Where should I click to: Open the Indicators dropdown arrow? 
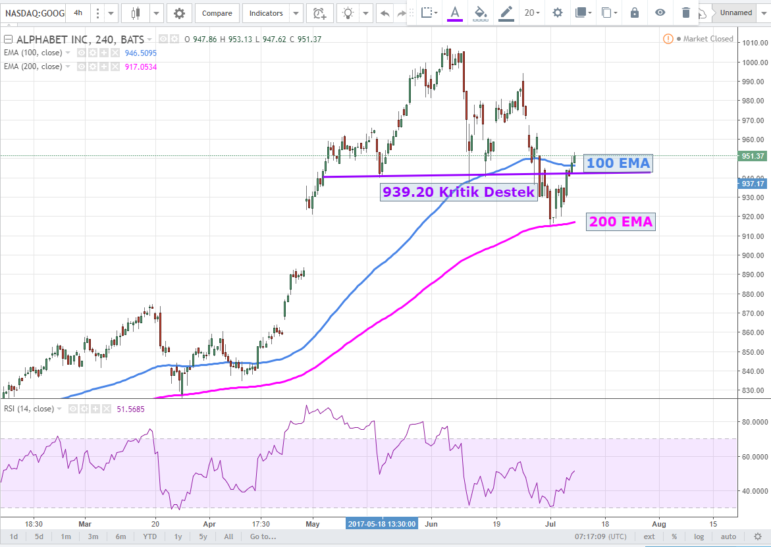coord(296,13)
